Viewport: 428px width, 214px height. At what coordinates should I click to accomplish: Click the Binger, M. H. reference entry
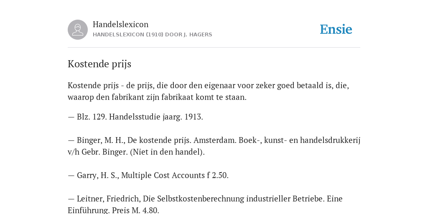click(x=214, y=146)
